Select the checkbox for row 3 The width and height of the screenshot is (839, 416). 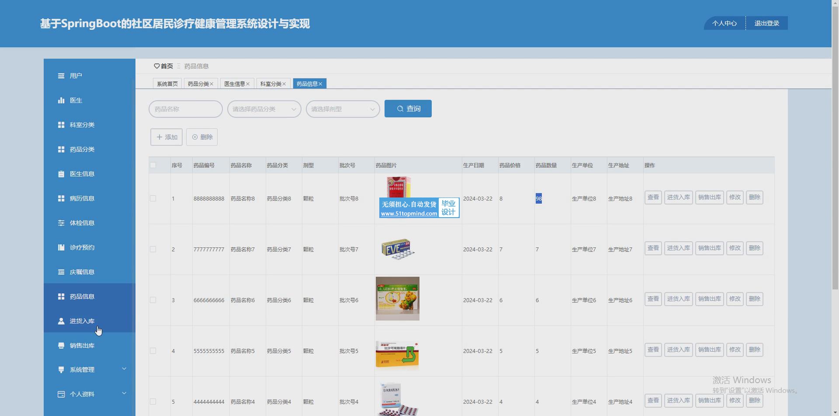pyautogui.click(x=153, y=300)
